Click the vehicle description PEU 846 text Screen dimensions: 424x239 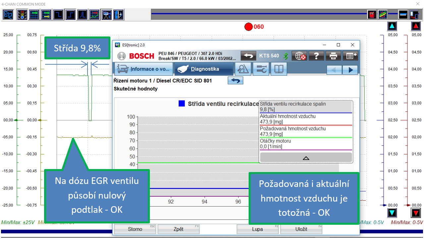point(198,56)
